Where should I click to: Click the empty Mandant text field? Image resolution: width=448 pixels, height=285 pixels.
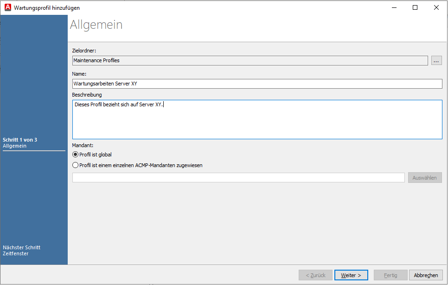238,178
